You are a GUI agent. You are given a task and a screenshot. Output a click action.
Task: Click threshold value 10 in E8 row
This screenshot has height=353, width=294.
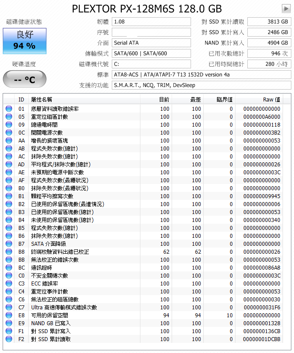coord(230,315)
